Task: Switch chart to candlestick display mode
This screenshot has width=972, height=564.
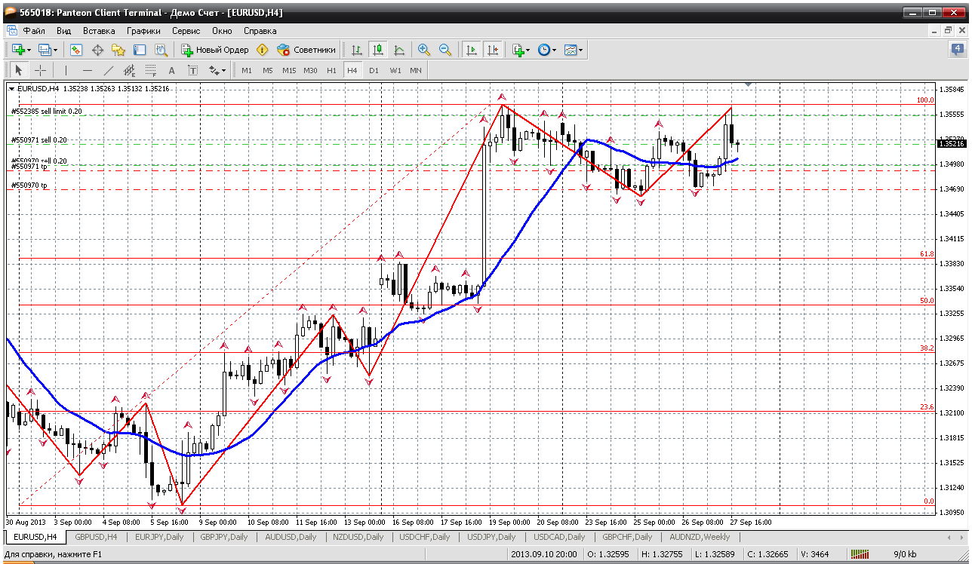Action: click(377, 50)
